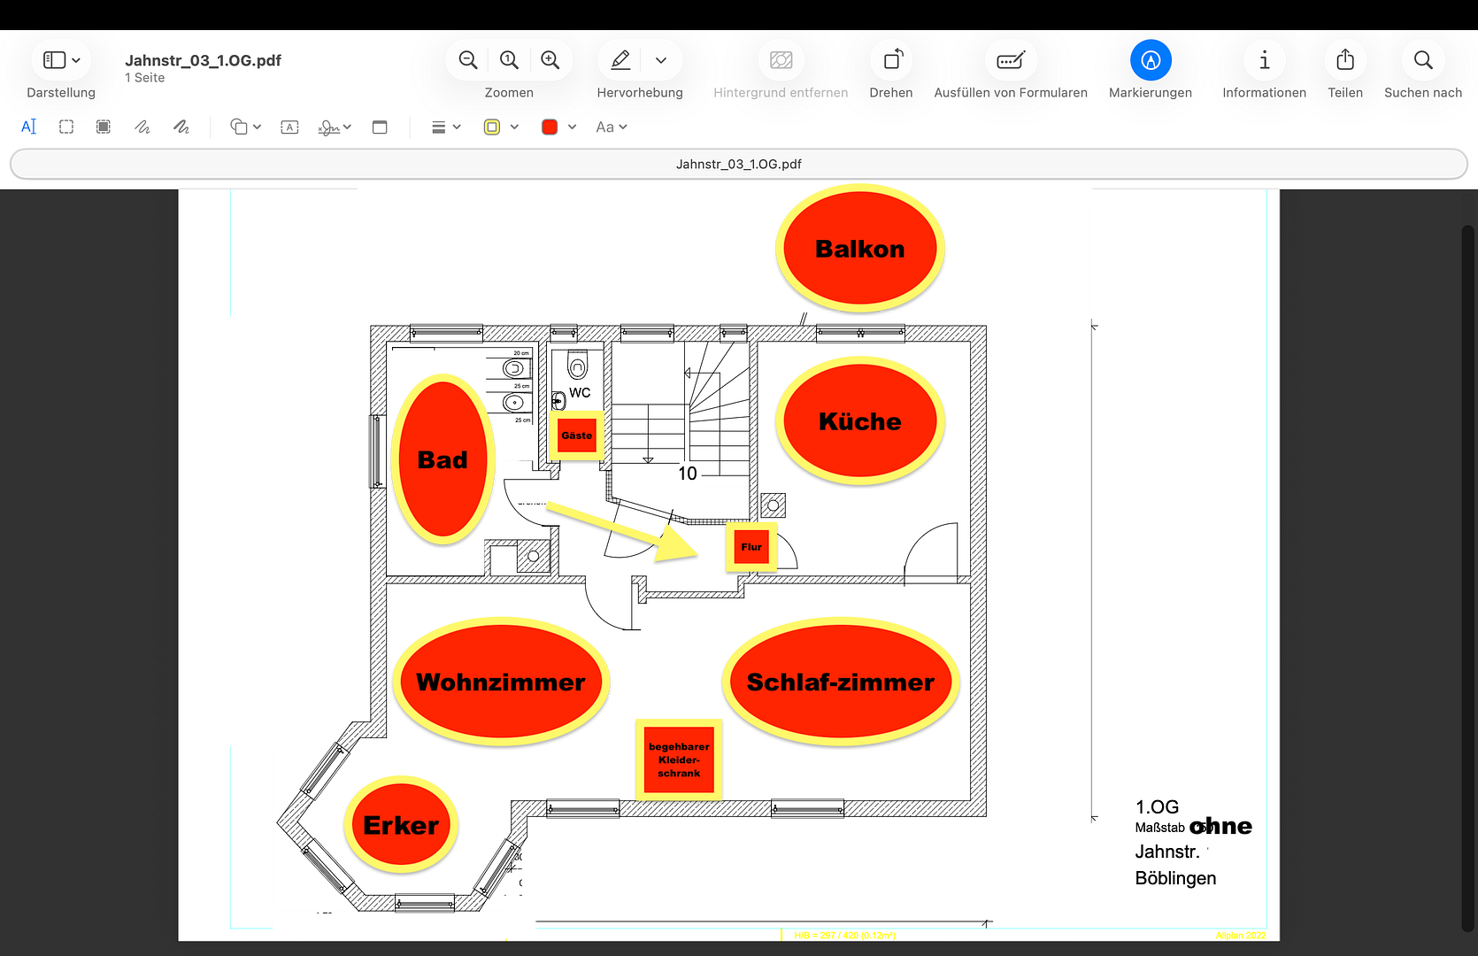Viewport: 1478px width, 956px height.
Task: Click the zoom in magnifier icon
Action: [x=550, y=60]
